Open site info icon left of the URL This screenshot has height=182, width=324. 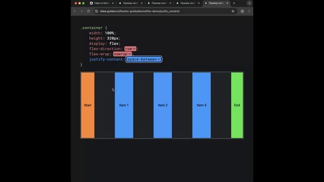(97, 11)
